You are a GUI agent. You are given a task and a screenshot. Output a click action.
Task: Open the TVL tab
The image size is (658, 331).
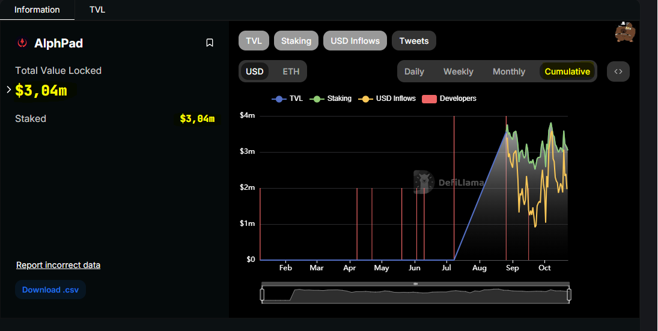coord(97,10)
